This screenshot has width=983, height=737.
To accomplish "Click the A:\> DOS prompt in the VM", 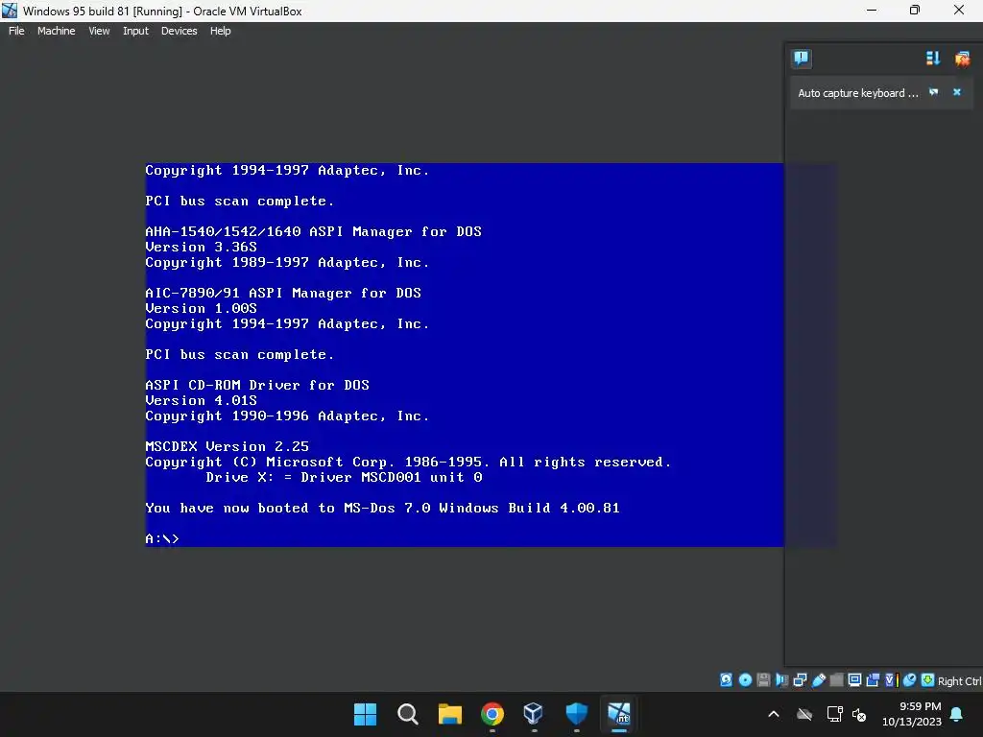I will 161,538.
